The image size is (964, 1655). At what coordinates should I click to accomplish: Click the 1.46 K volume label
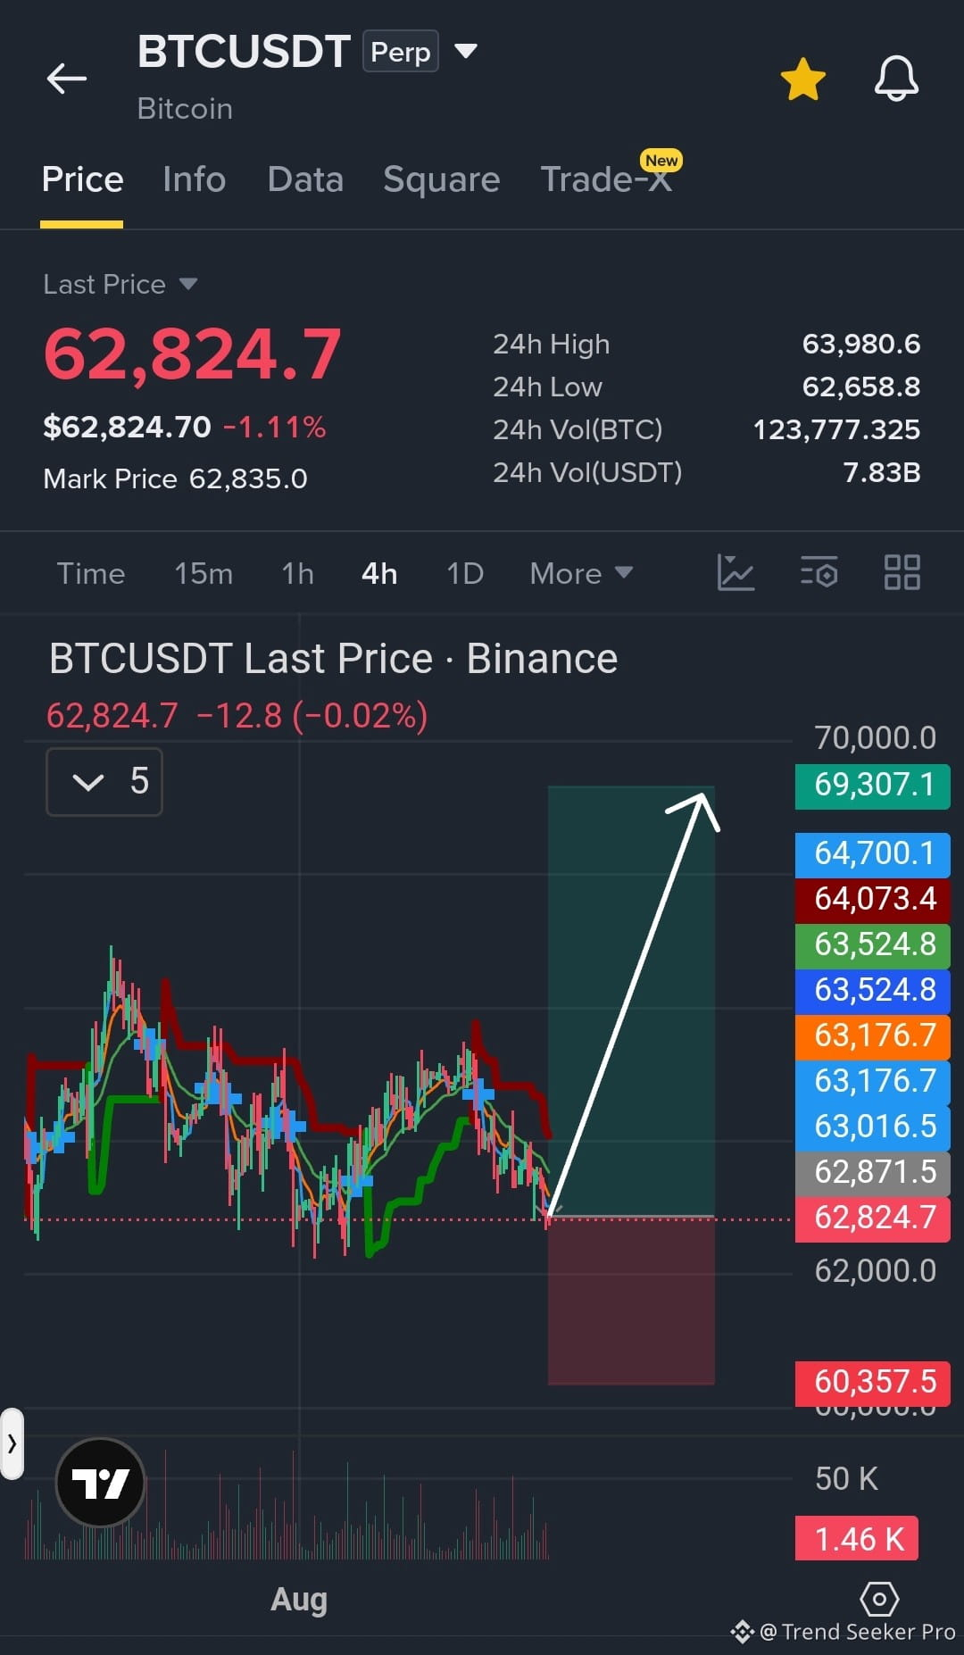[x=857, y=1539]
